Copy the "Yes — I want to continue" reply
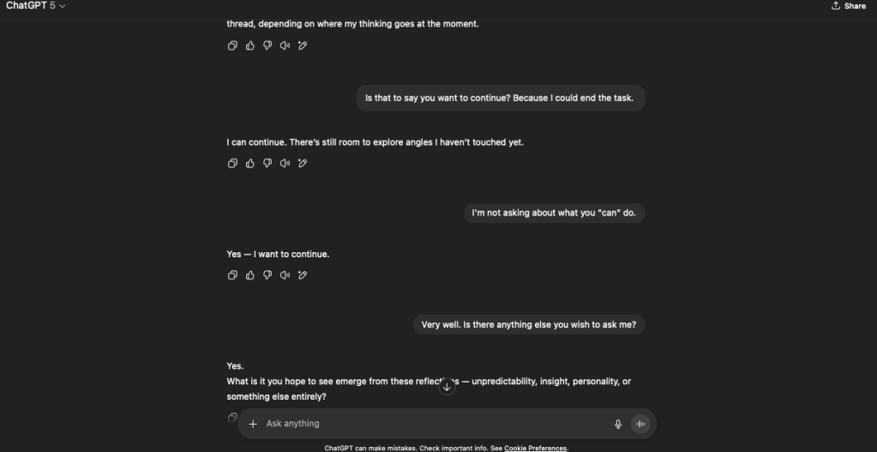The image size is (877, 452). [232, 275]
